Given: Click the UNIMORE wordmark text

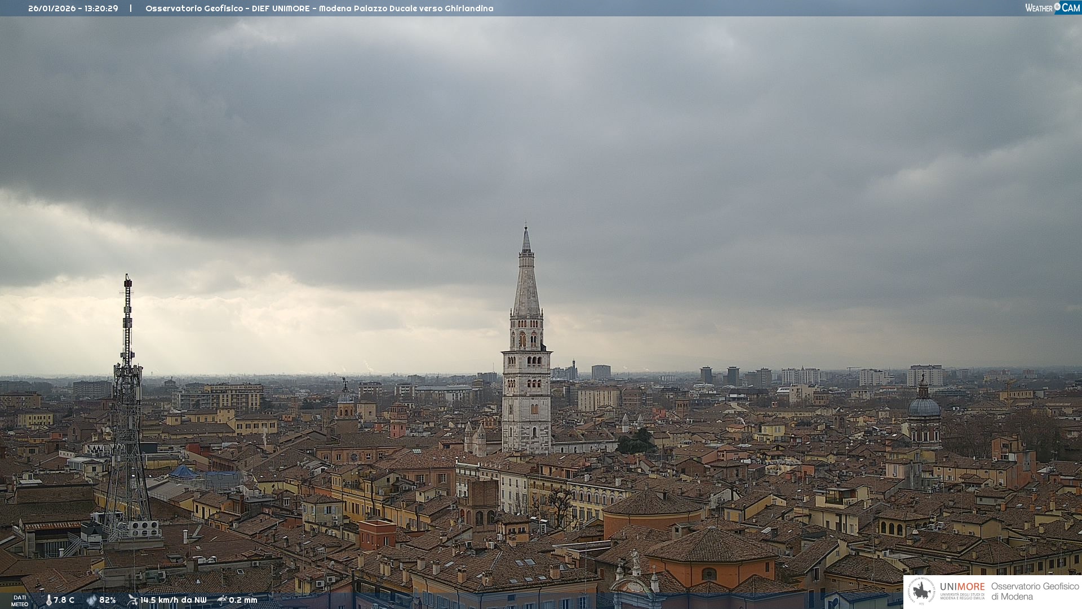Looking at the screenshot, I should pos(962,586).
